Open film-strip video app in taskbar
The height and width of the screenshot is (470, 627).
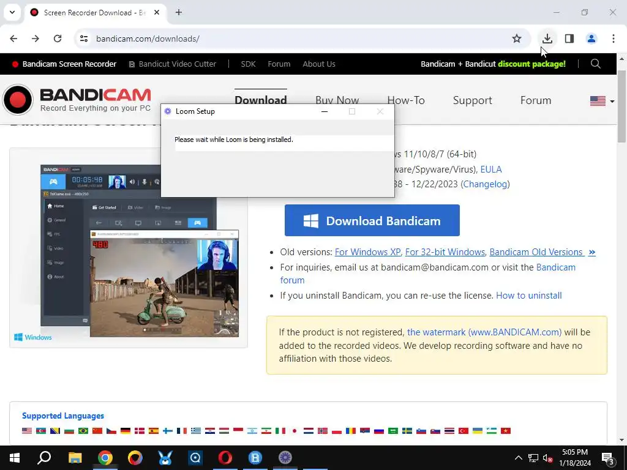click(x=255, y=458)
